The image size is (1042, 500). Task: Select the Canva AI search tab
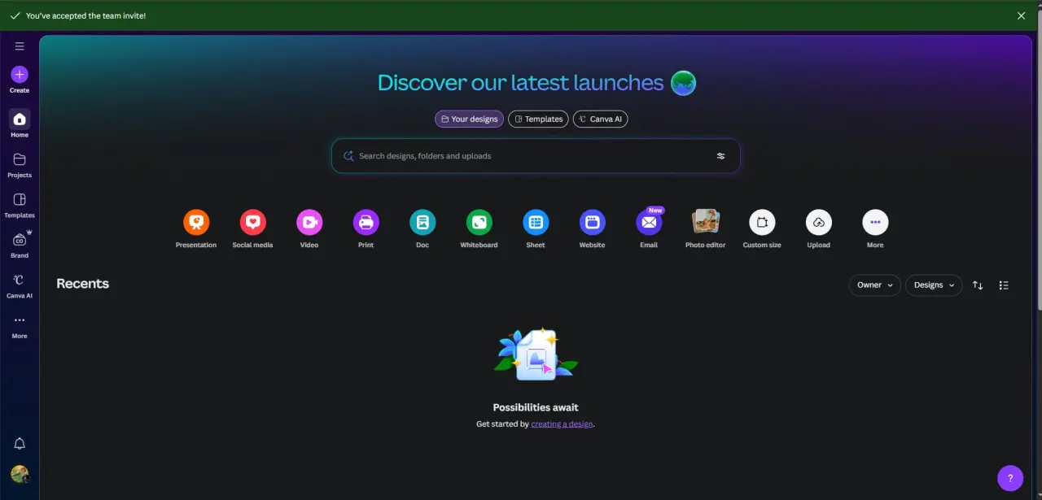pos(601,119)
